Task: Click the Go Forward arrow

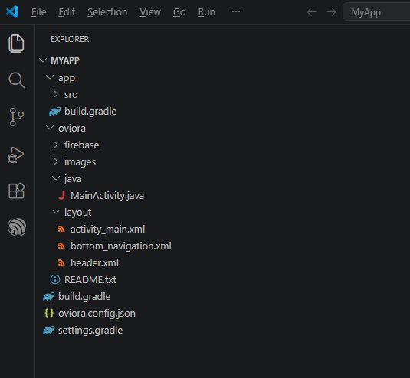Action: (332, 12)
